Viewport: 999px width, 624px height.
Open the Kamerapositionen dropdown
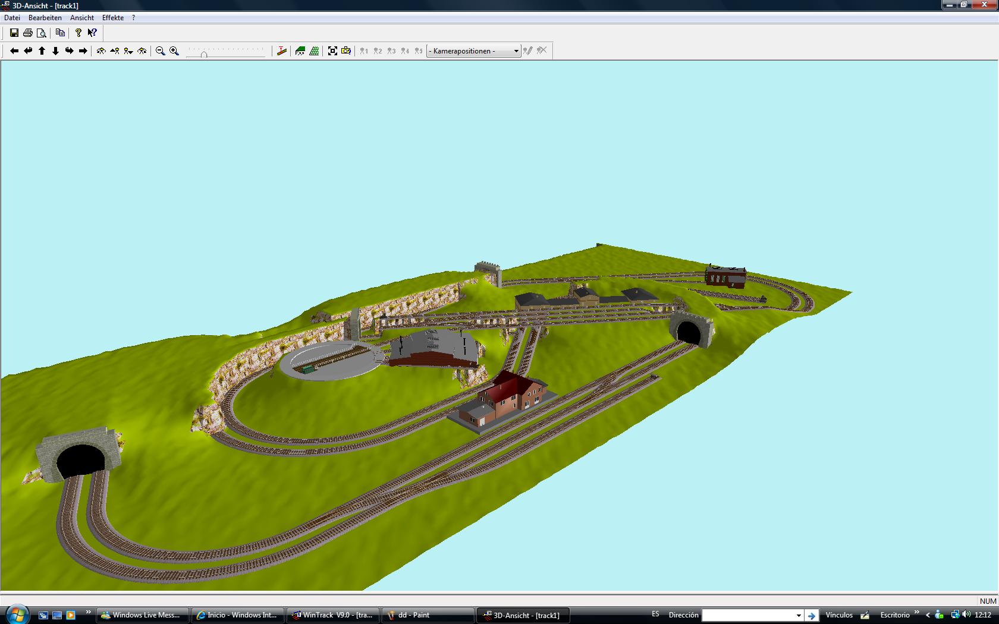tap(473, 51)
